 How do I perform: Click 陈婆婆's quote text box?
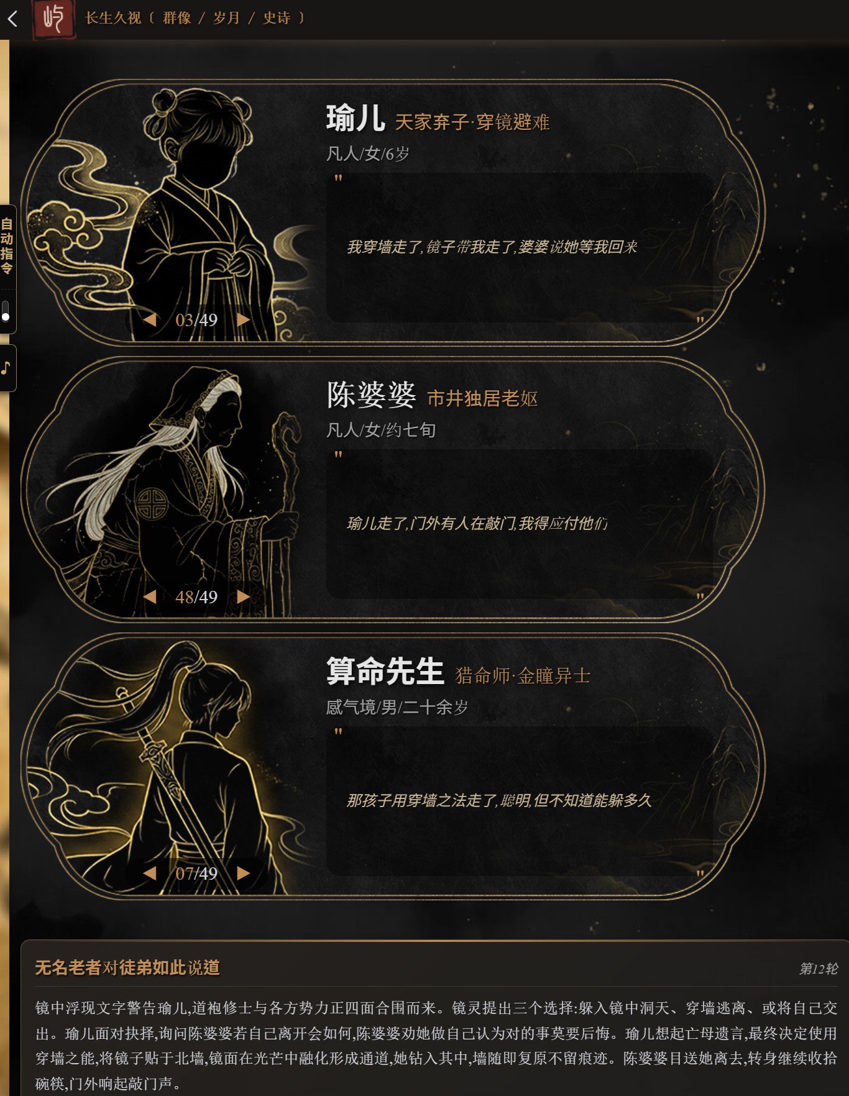[x=519, y=524]
